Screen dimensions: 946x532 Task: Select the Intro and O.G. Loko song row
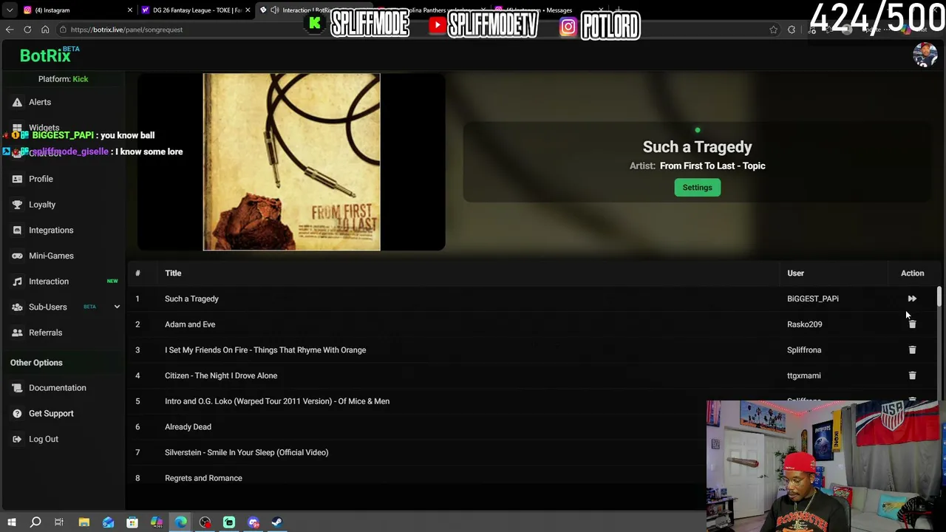click(x=277, y=401)
